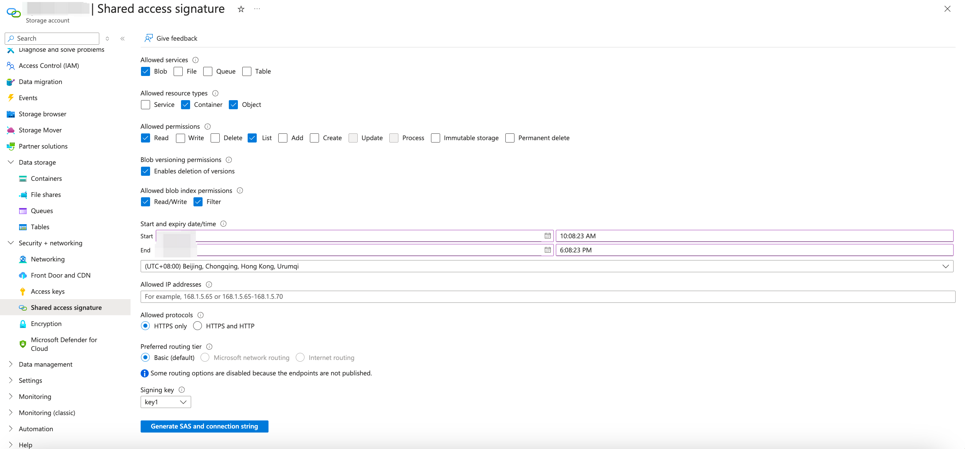Open the End date calendar picker

(x=547, y=250)
